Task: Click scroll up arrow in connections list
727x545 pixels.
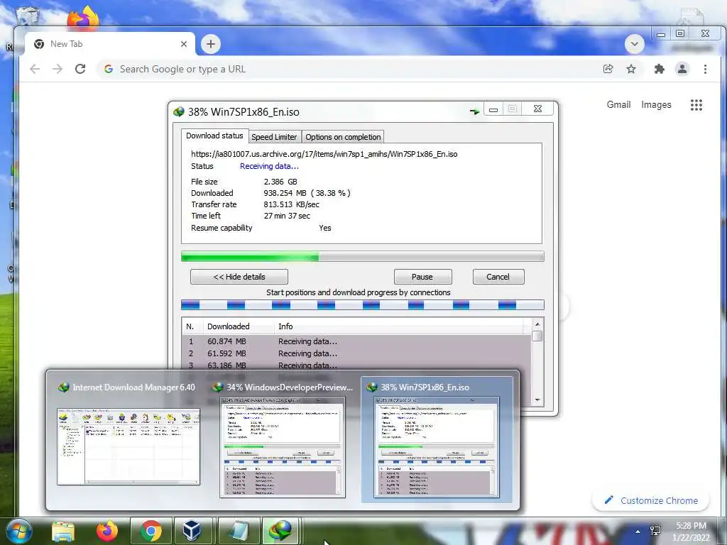Action: point(537,324)
